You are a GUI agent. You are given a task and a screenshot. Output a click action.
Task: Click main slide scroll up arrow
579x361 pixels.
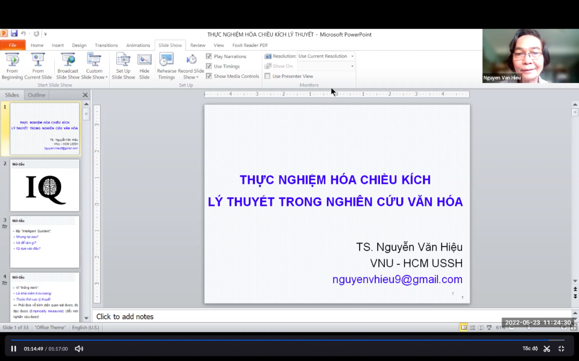(x=575, y=104)
